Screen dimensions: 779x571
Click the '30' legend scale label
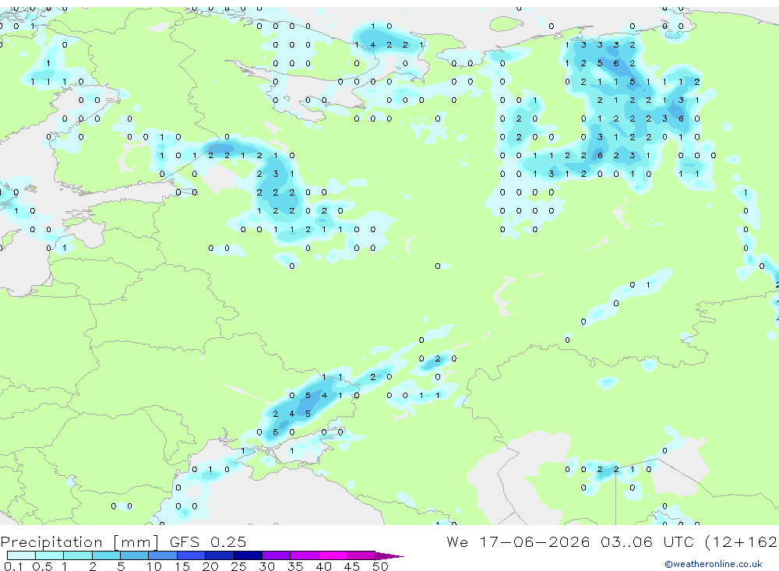(266, 566)
